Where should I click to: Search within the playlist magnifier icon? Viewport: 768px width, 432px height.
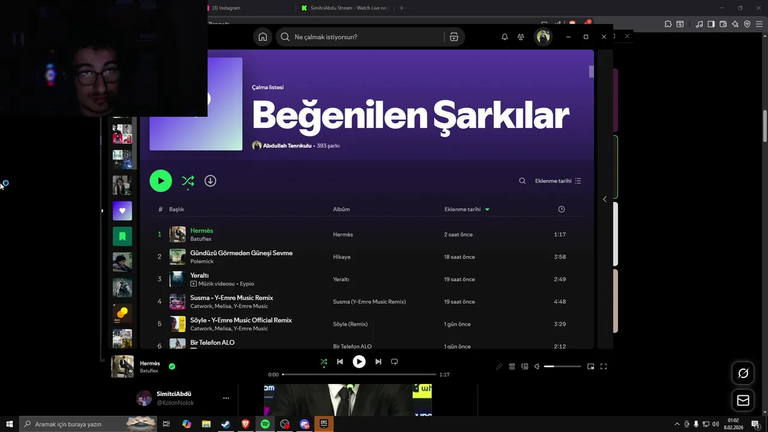point(522,181)
